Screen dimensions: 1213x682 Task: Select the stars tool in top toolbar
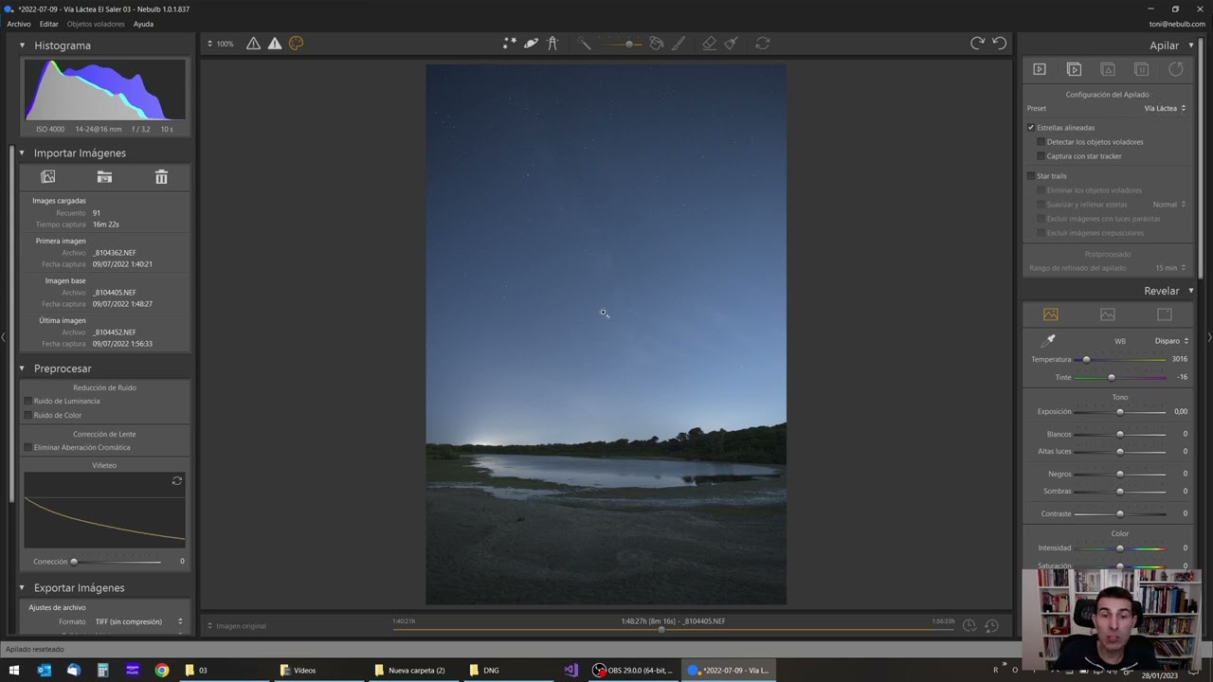tap(510, 44)
